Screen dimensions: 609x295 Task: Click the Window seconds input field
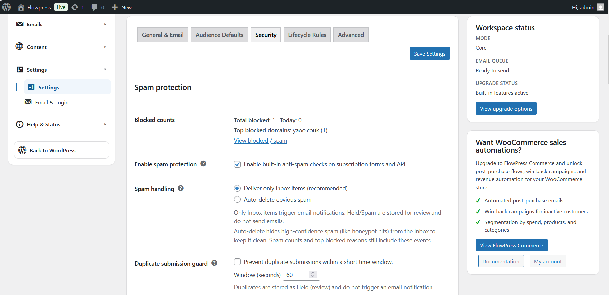point(301,275)
